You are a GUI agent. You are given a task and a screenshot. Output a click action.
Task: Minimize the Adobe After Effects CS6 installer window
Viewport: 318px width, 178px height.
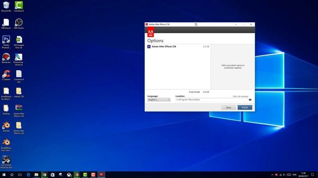pyautogui.click(x=236, y=24)
